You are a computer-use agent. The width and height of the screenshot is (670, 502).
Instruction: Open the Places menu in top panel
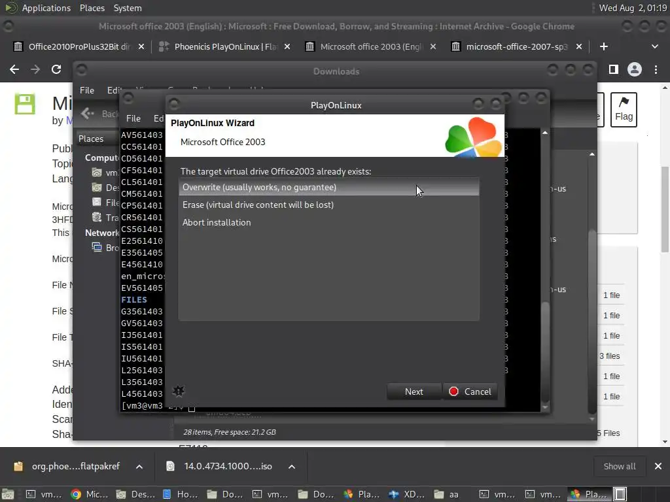pyautogui.click(x=92, y=8)
